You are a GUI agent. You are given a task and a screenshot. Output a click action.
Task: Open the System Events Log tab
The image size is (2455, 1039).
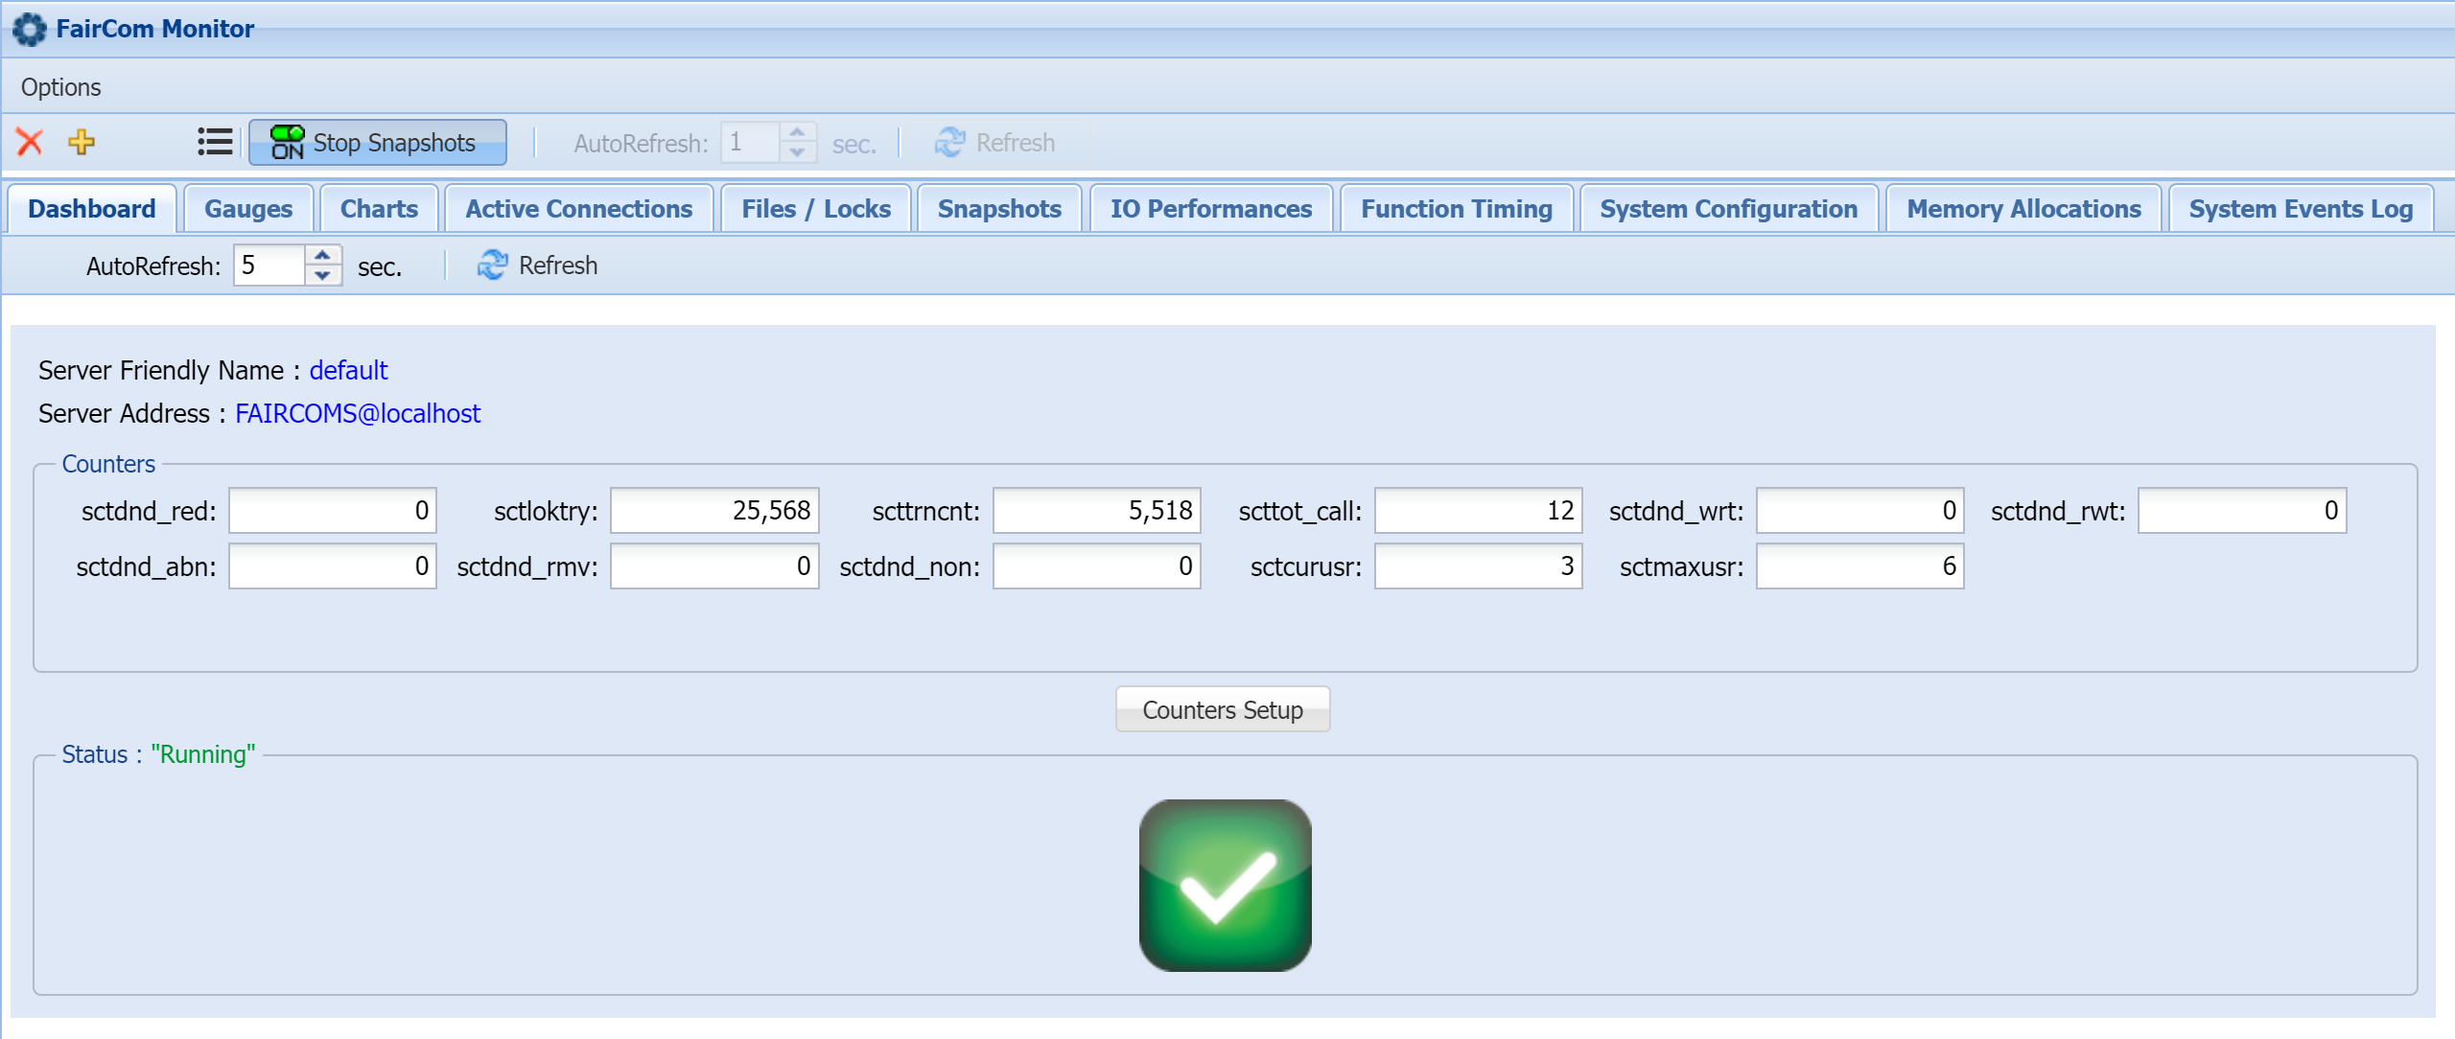2301,209
